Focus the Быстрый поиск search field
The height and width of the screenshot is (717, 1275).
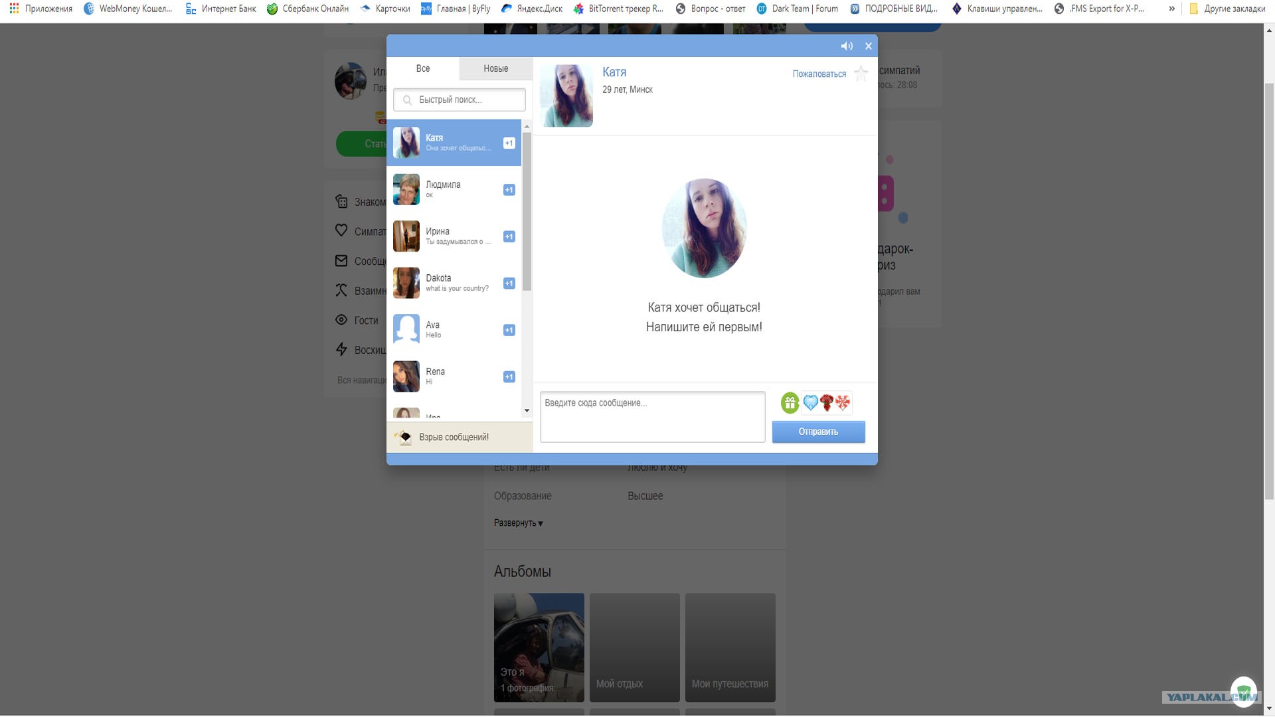point(460,100)
